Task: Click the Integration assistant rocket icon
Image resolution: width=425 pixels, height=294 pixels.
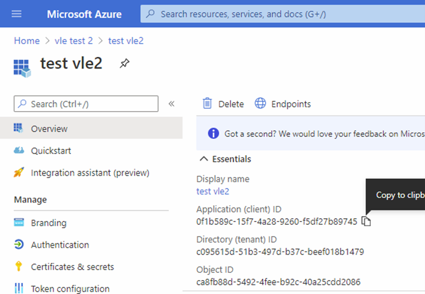Action: [19, 173]
